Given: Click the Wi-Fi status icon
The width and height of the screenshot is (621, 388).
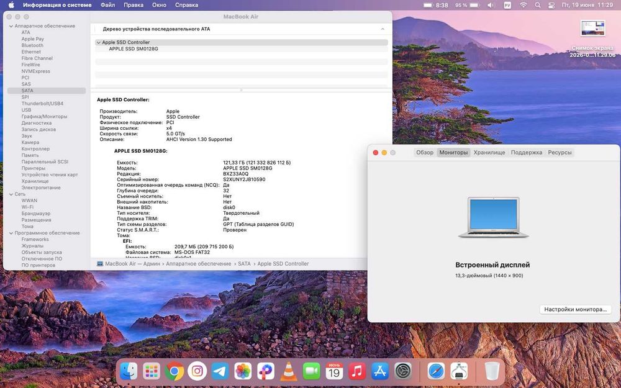Looking at the screenshot, I should (523, 5).
